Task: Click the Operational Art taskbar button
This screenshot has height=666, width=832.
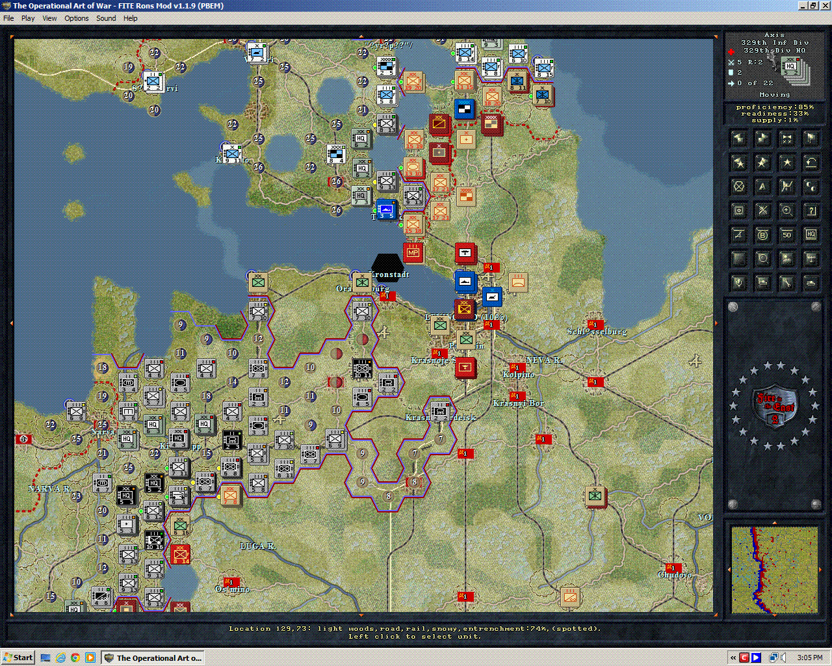Action: click(x=153, y=658)
